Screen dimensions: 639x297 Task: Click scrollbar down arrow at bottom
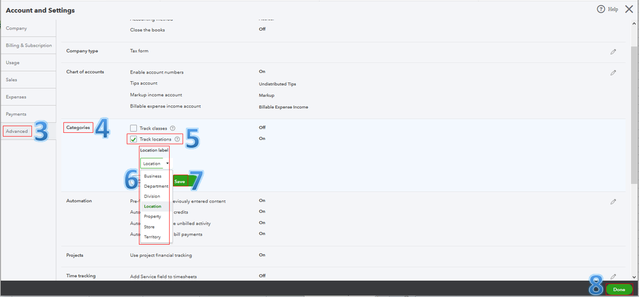point(635,277)
